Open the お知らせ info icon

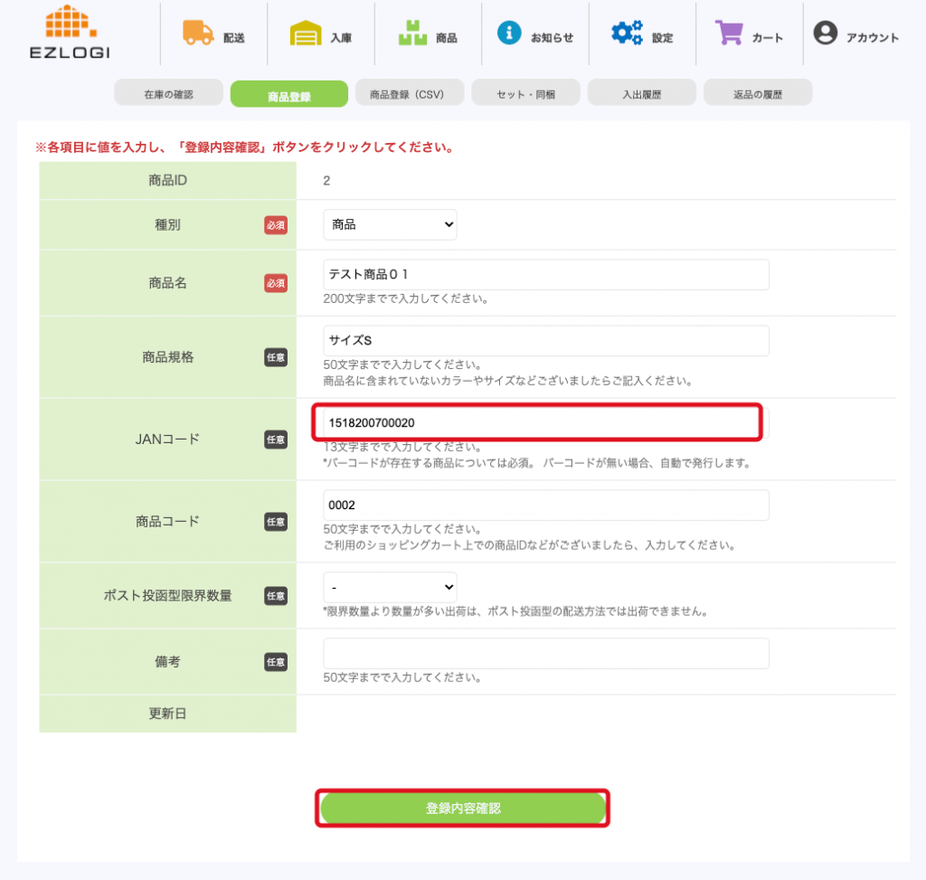pos(510,33)
